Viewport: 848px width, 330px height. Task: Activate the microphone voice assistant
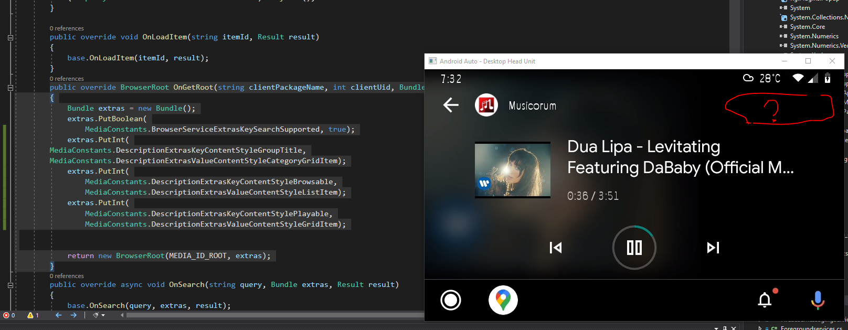coord(818,300)
